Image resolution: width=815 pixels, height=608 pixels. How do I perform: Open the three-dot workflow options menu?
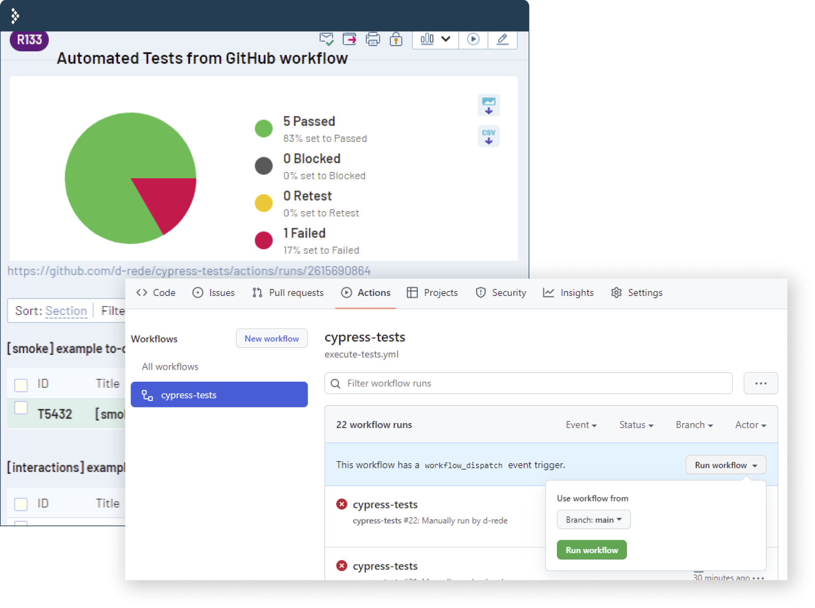(761, 383)
